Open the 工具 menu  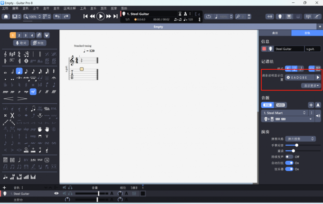pyautogui.click(x=83, y=9)
